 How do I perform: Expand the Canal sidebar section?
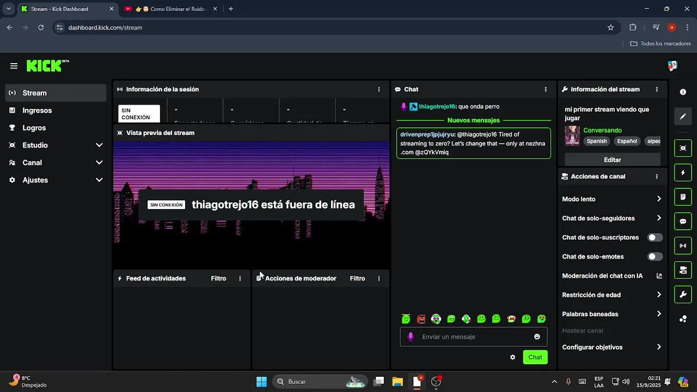point(56,163)
